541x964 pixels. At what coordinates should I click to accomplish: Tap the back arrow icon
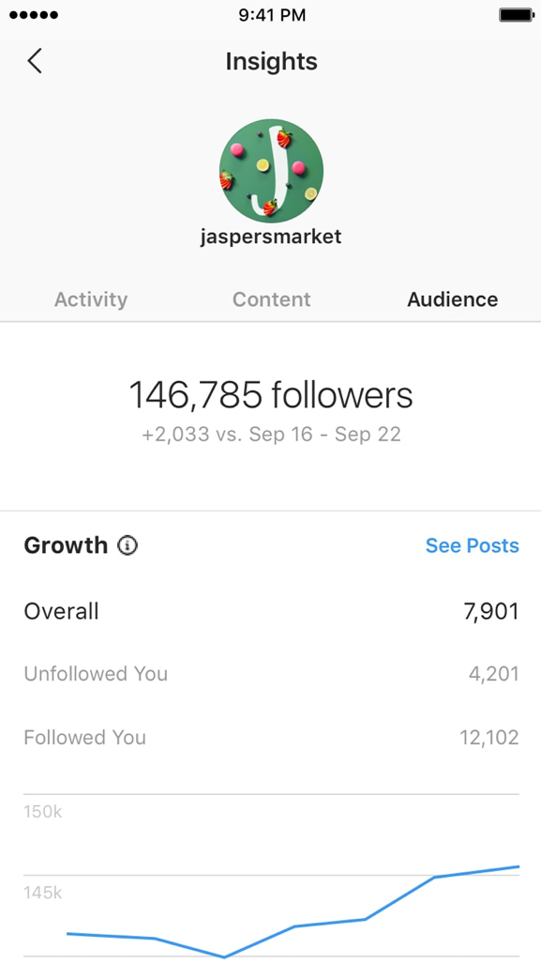(x=35, y=61)
